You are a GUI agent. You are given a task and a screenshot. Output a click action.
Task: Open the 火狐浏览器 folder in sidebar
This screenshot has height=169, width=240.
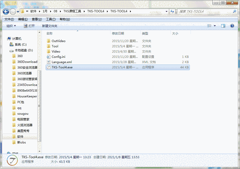(x=22, y=125)
